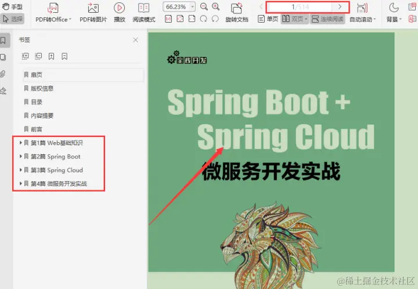Open the page thumbnails sidebar tab
418x289 pixels.
coord(3,57)
